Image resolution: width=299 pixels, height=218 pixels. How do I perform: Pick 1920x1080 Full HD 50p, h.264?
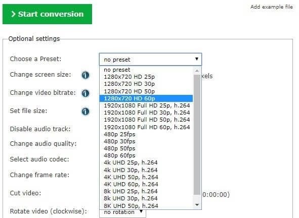coord(146,120)
